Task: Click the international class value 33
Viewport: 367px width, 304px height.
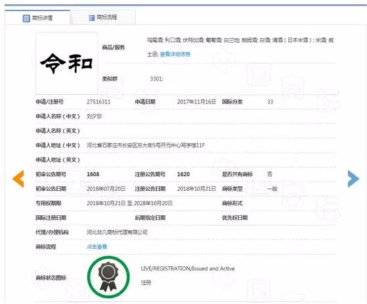Action: click(x=270, y=102)
